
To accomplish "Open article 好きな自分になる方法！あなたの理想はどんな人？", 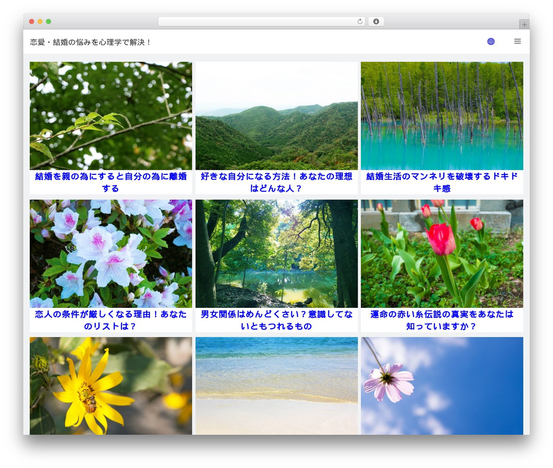I will [276, 182].
